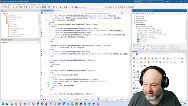Collapse the Published node in Structure tree
Image resolution: width=188 pixels, height=106 pixels.
click(5, 23)
